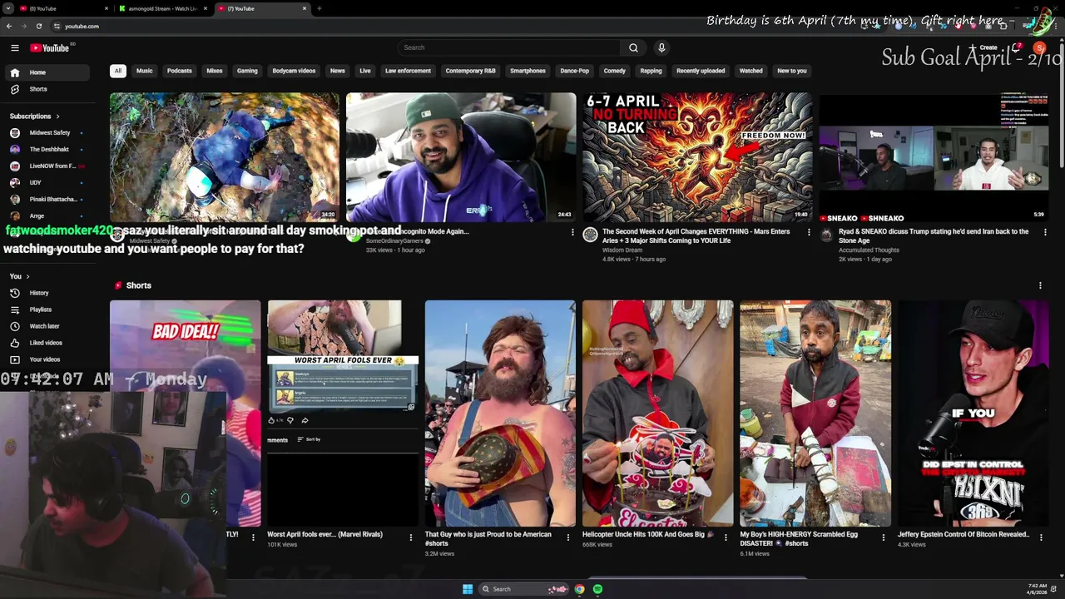Open Wisdom Dream channel avatar
The width and height of the screenshot is (1065, 599).
point(590,236)
